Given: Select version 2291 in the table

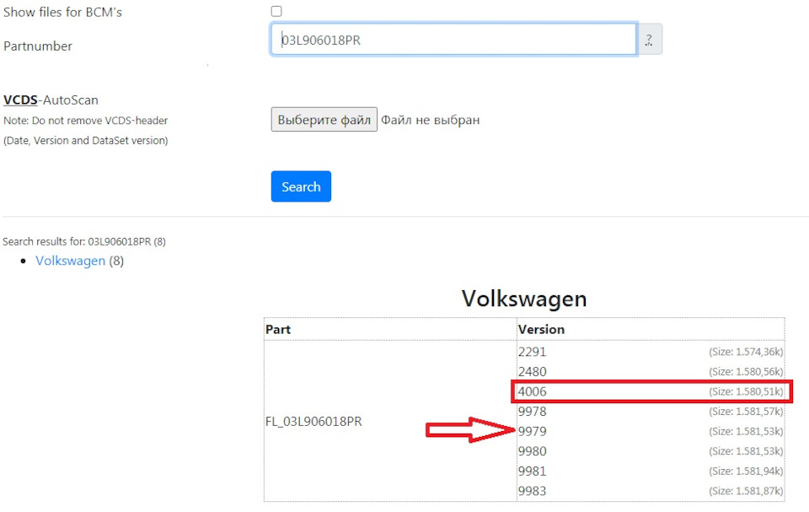Looking at the screenshot, I should pyautogui.click(x=532, y=352).
